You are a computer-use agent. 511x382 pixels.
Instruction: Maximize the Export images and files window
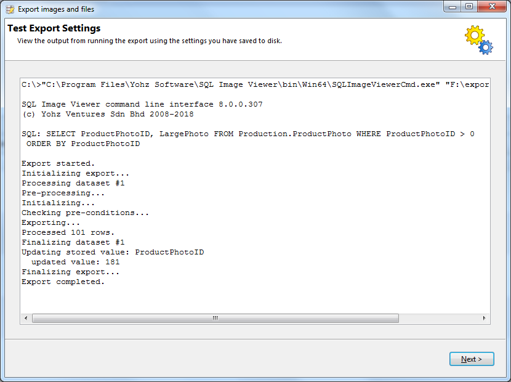point(469,7)
